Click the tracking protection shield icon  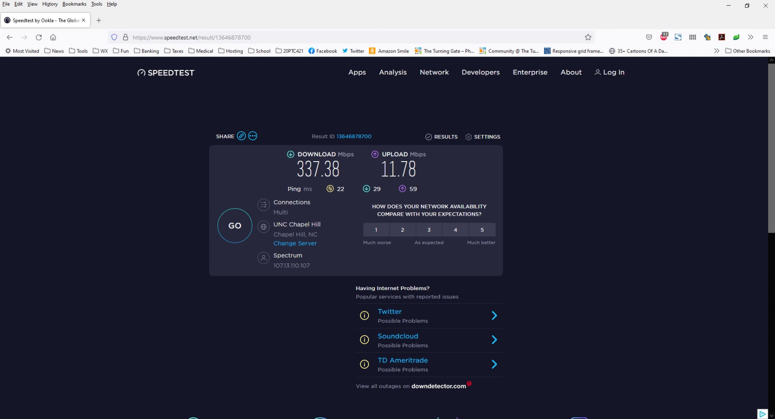point(114,37)
